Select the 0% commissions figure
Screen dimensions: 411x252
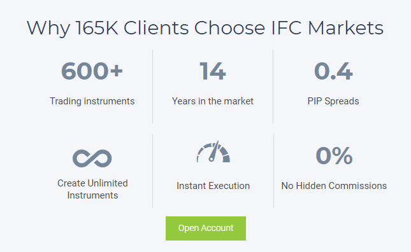point(334,156)
